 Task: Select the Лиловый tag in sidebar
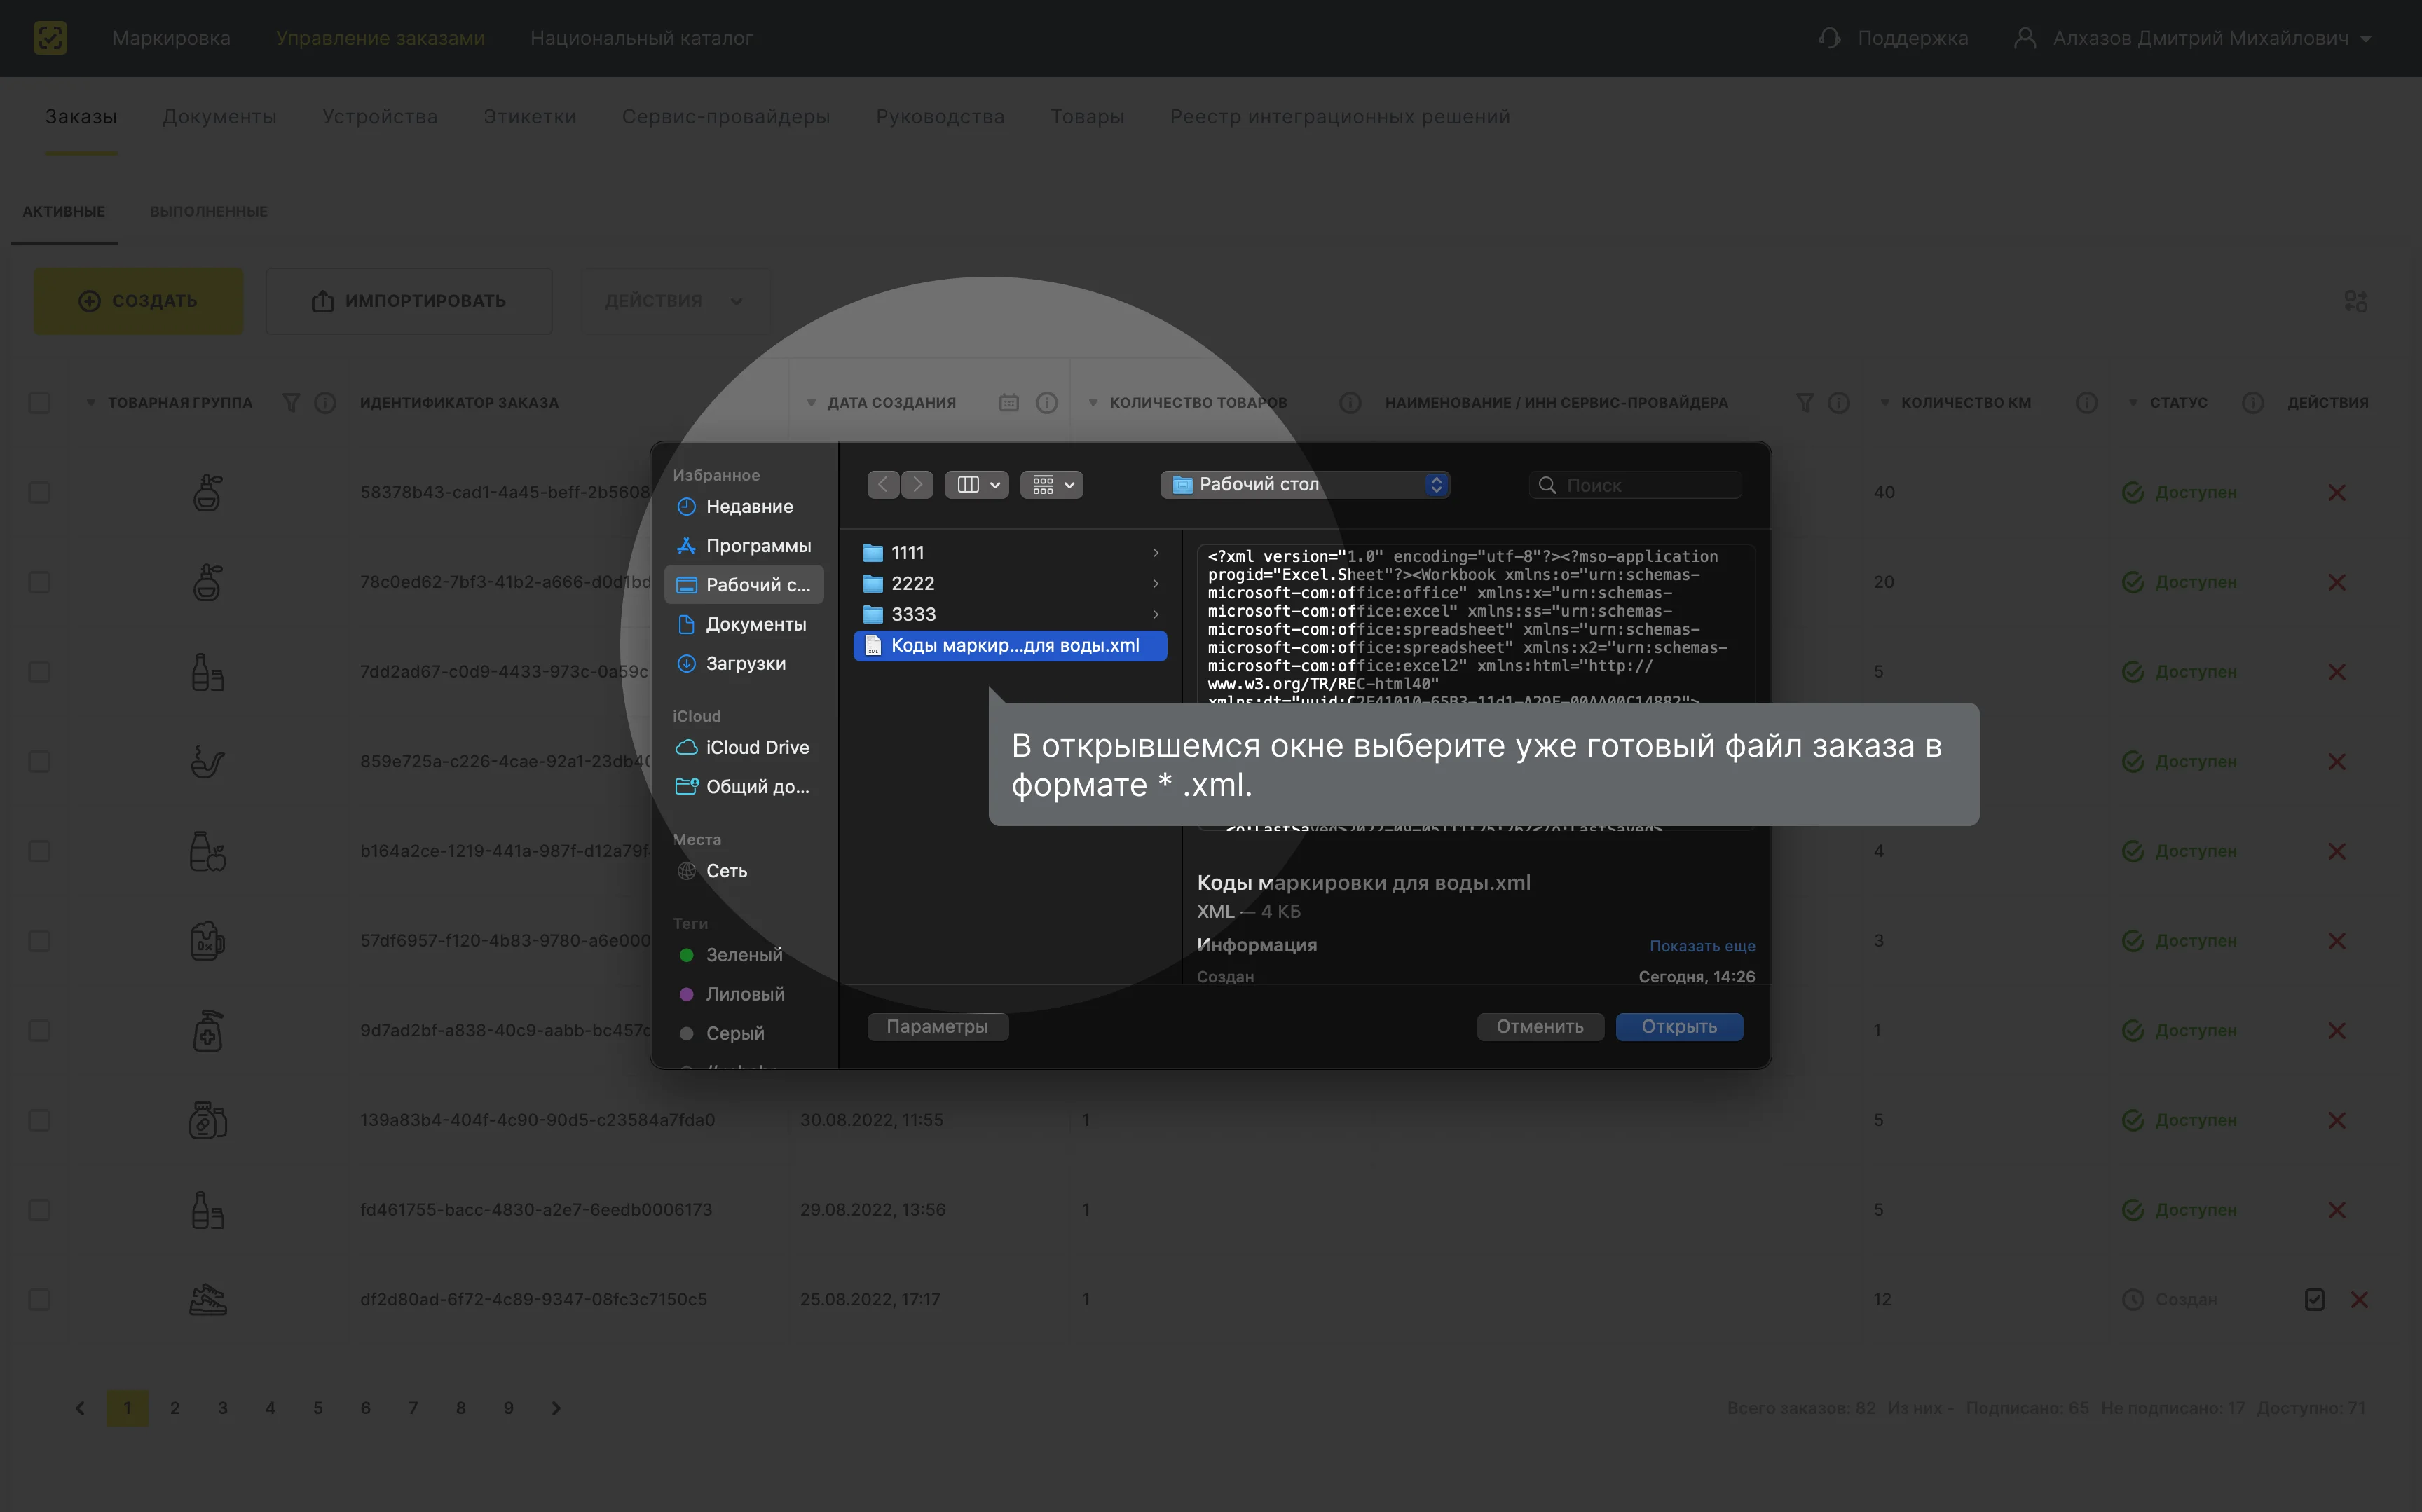(x=745, y=993)
